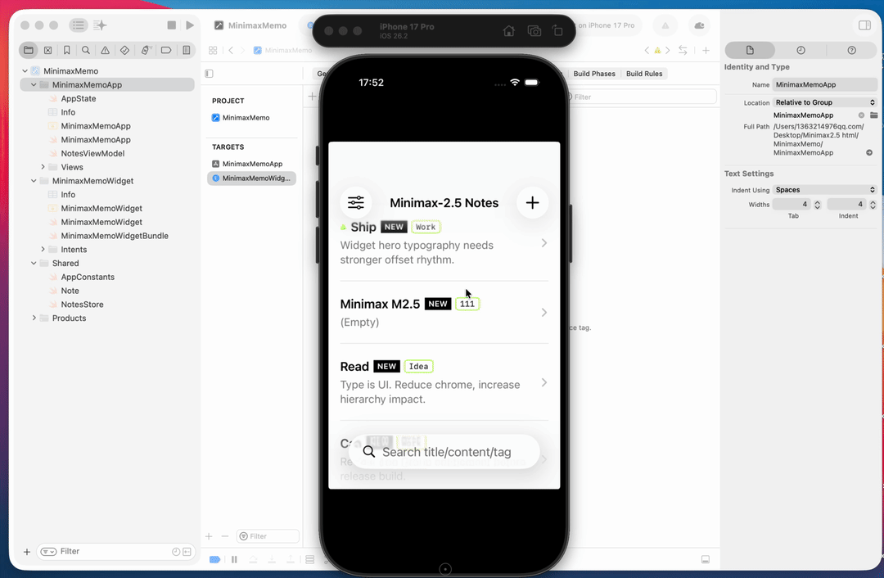Open the History inspector clock icon
This screenshot has height=578, width=884.
801,50
